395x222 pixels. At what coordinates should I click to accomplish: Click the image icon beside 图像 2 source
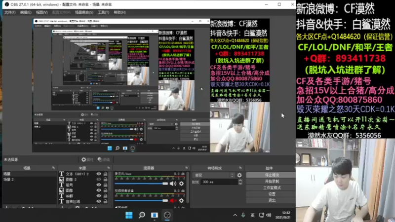pos(61,180)
